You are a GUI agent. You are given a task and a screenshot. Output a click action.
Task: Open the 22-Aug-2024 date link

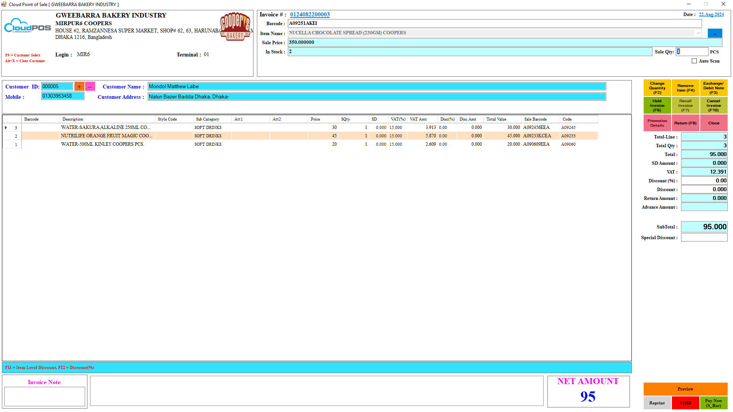tap(711, 14)
